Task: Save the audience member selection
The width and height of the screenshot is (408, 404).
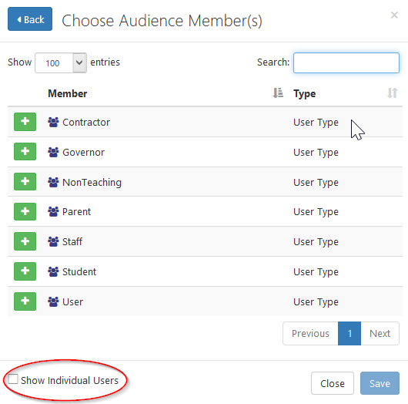Action: pos(380,383)
